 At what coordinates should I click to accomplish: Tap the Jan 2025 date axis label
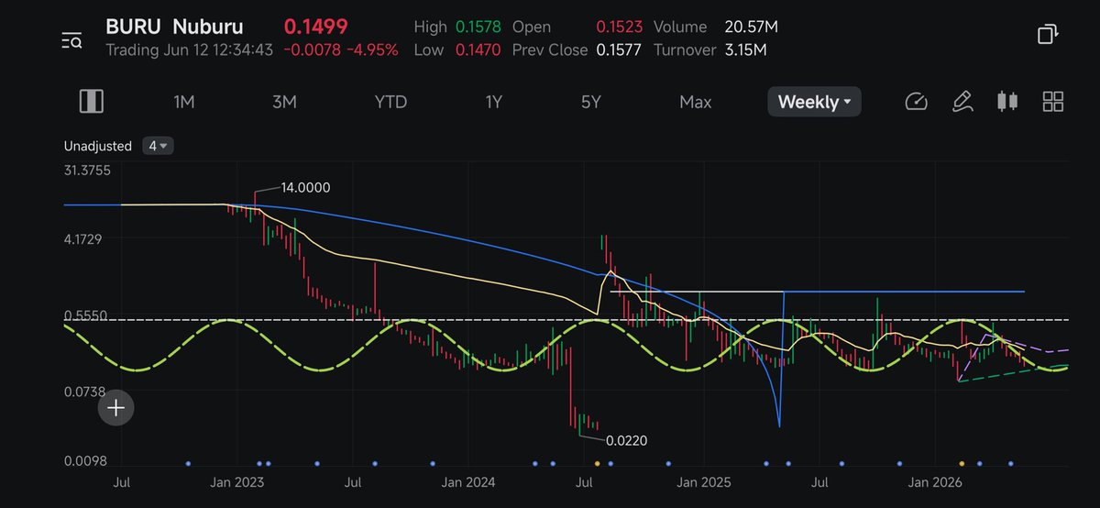704,482
